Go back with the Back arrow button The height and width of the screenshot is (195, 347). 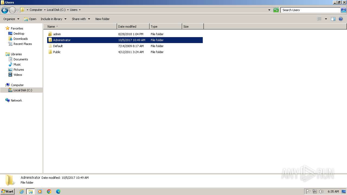5,10
